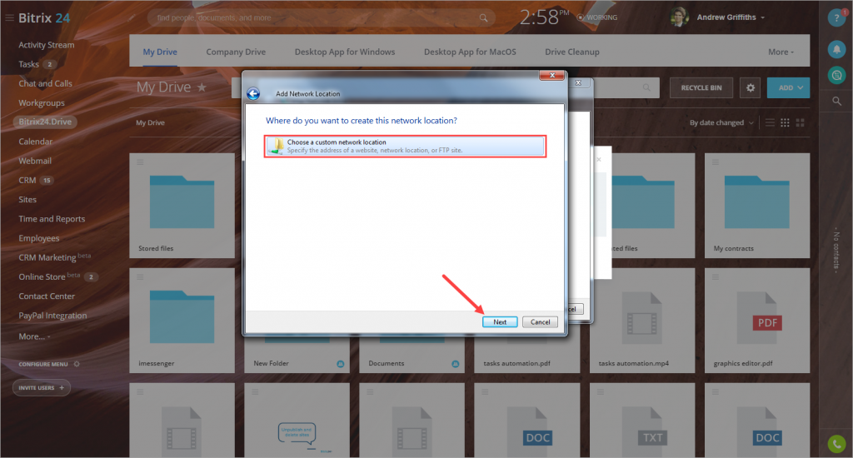This screenshot has width=853, height=458.
Task: Open Online Store in sidebar
Action: (42, 276)
